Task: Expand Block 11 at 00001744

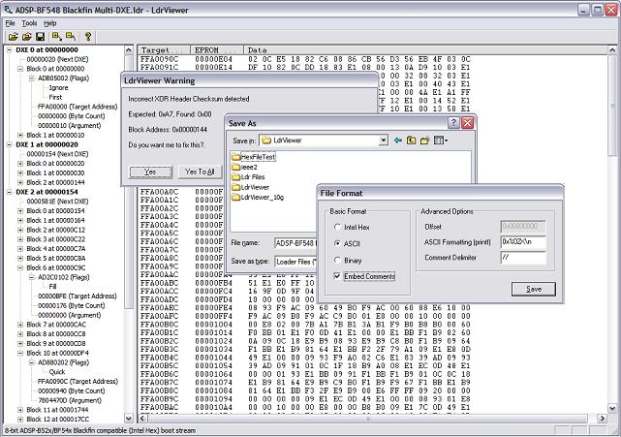Action: pos(20,410)
